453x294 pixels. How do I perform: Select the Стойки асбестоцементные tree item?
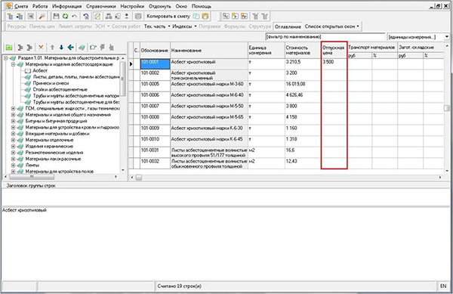(x=60, y=90)
